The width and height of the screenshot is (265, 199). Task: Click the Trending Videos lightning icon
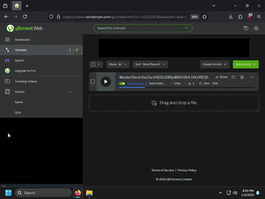7,81
